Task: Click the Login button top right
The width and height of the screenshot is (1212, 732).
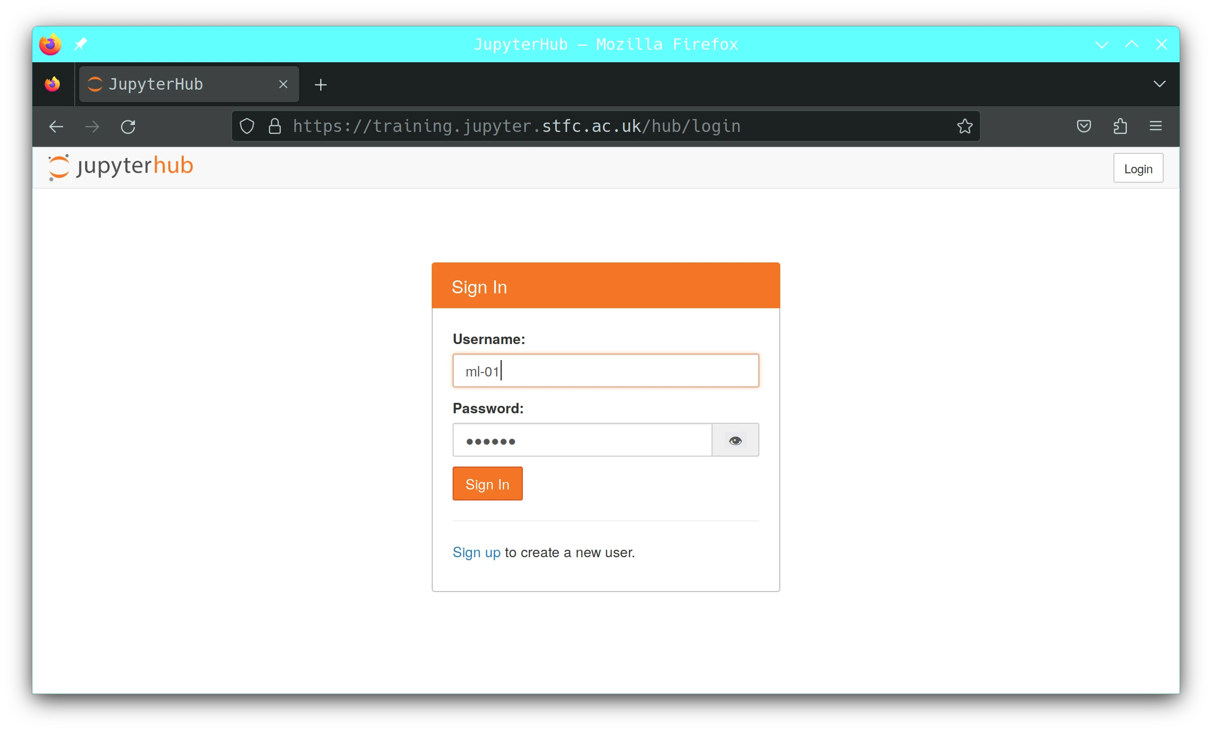Action: click(1138, 168)
